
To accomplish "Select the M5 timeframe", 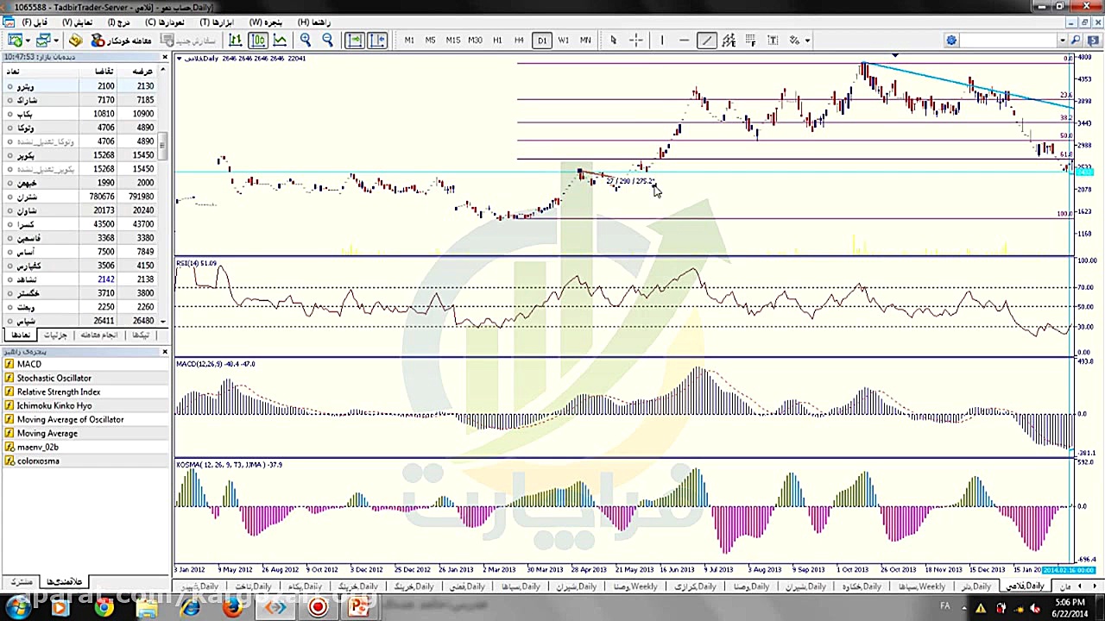I will tap(430, 40).
